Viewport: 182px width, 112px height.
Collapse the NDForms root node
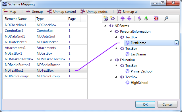[105, 26]
